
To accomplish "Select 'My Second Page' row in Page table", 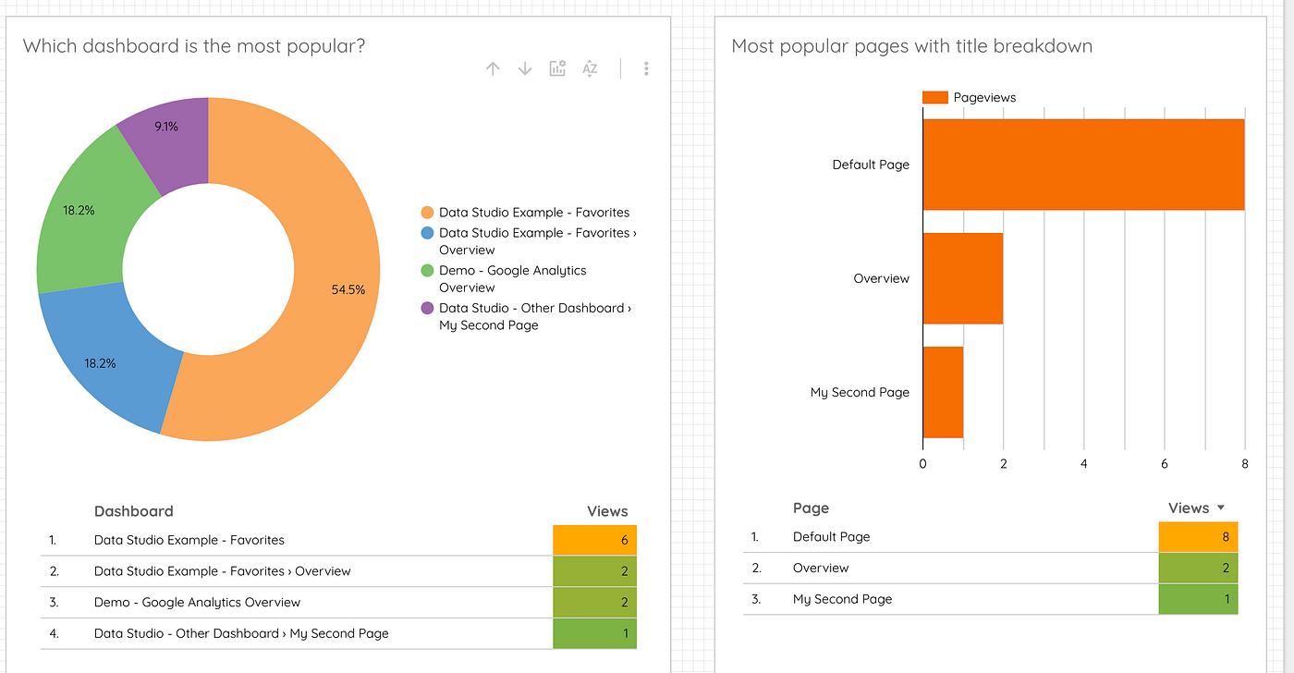I will click(991, 599).
